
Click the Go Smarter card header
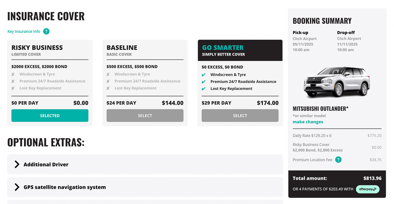pos(240,50)
